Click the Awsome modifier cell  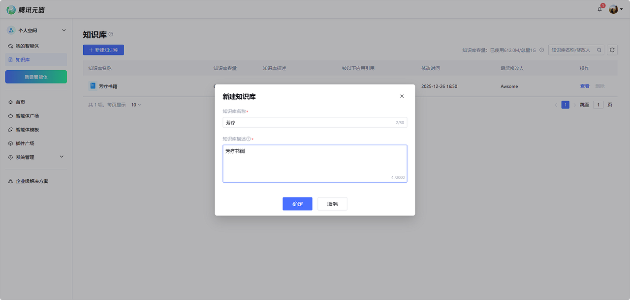(x=509, y=86)
